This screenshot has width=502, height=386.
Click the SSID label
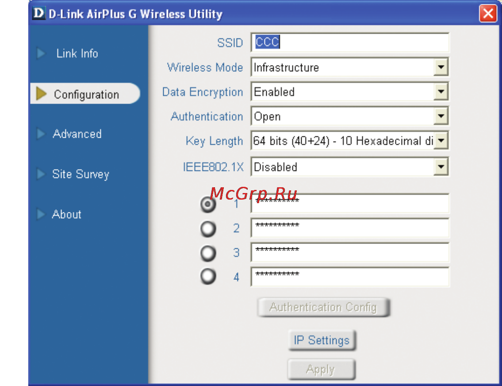point(230,43)
